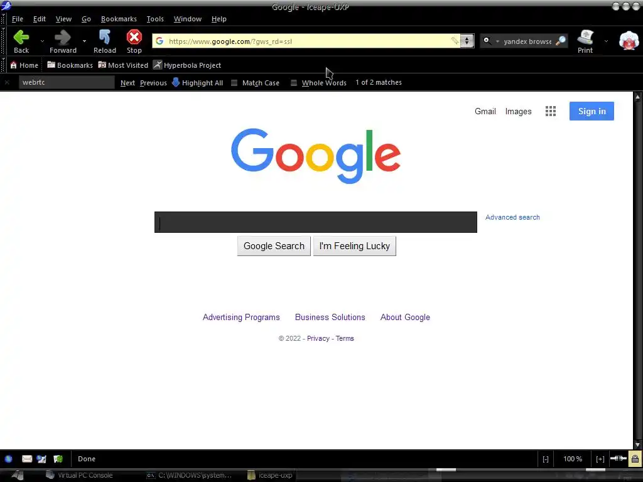Image resolution: width=643 pixels, height=482 pixels.
Task: Open the Advertising Programs link
Action: pos(241,317)
